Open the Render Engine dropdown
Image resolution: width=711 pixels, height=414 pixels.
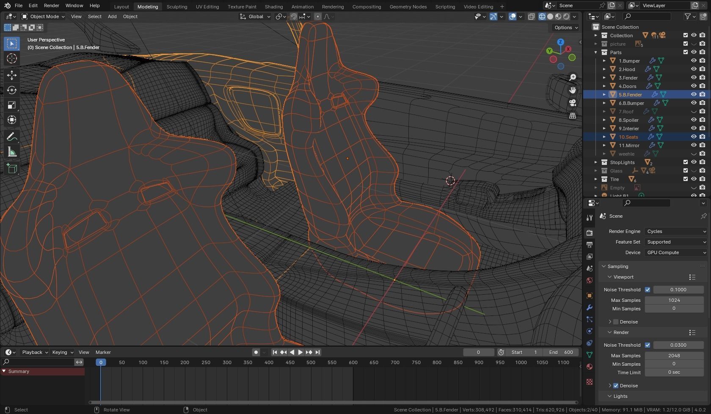(676, 231)
